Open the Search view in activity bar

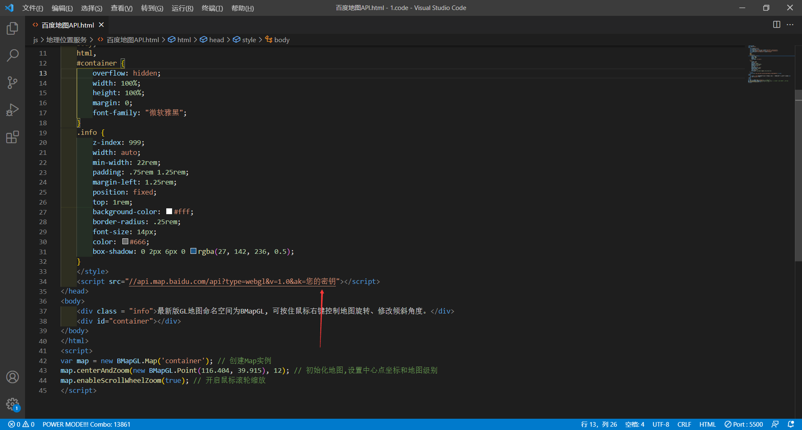(x=13, y=56)
